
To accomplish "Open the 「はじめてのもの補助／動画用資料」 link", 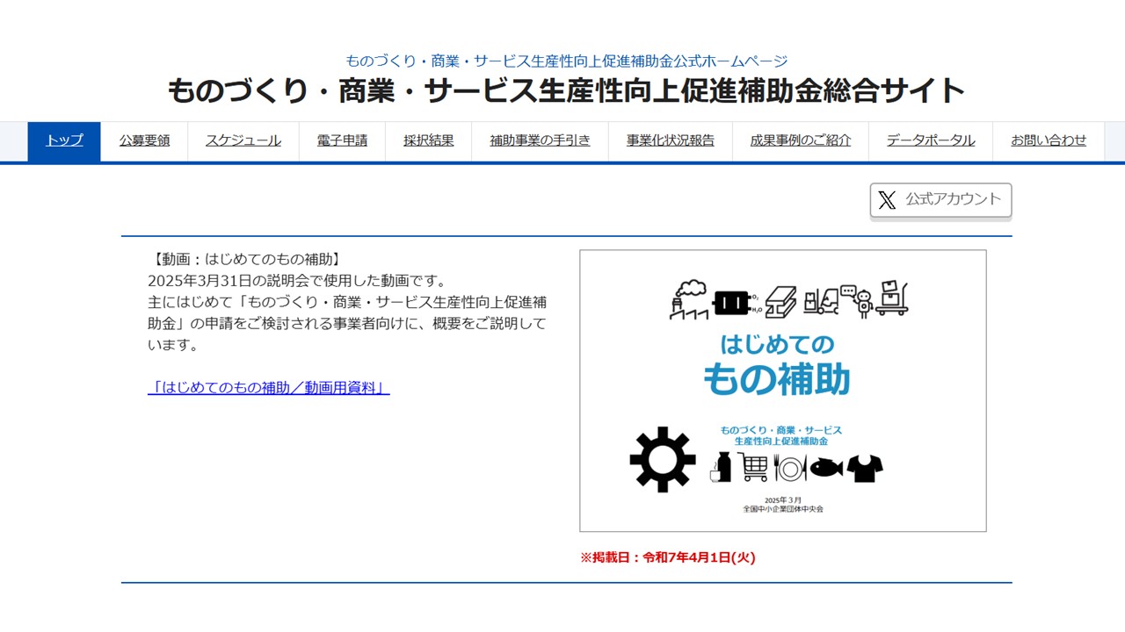I will [x=269, y=388].
